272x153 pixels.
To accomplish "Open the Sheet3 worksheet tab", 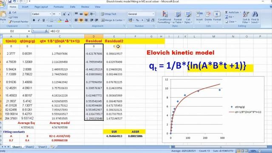I will tap(42, 147).
